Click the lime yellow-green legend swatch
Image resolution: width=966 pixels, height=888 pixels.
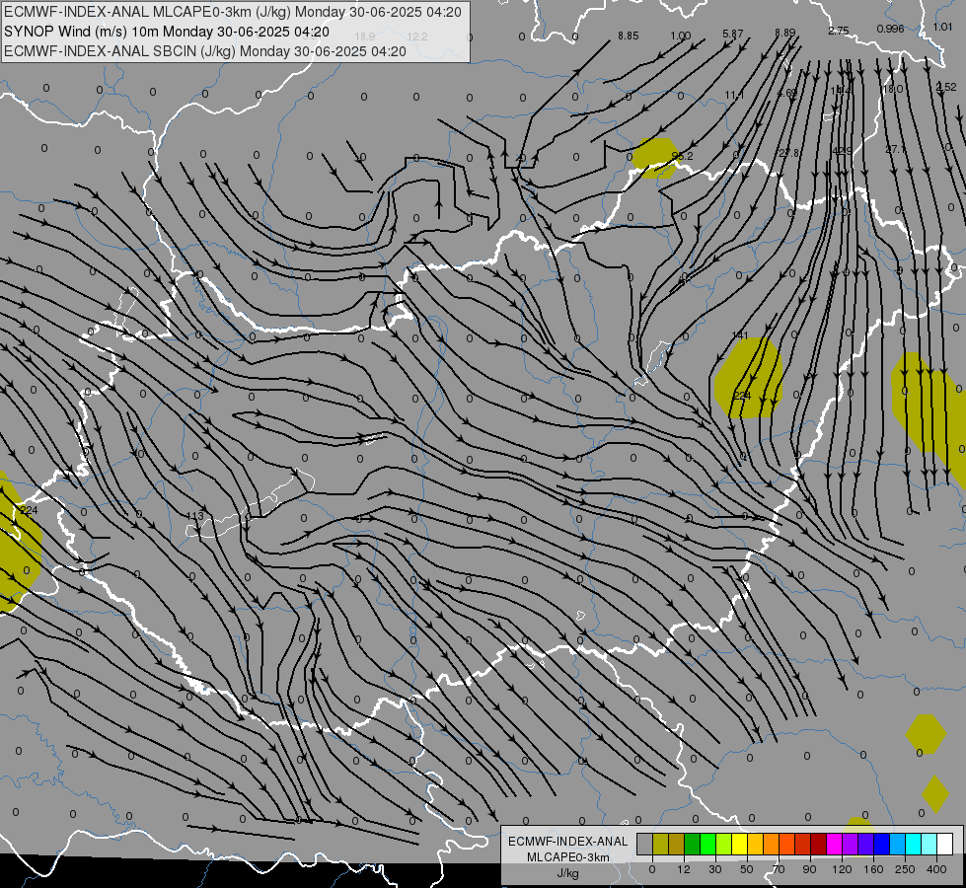click(x=724, y=844)
